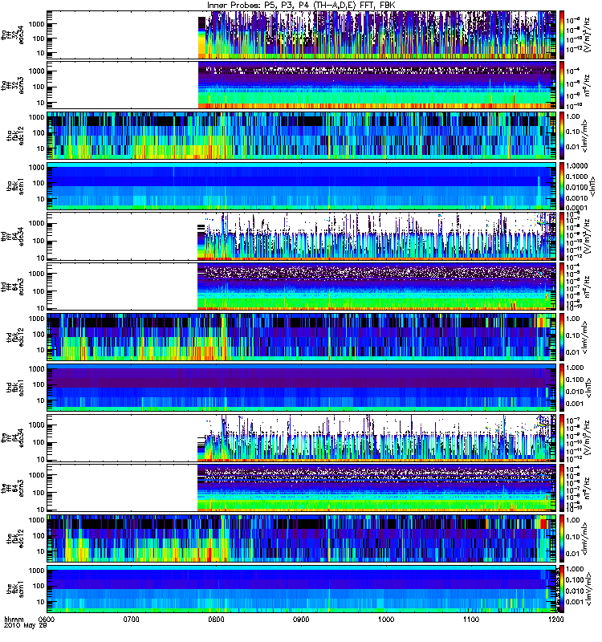The width and height of the screenshot is (602, 642).
Task: Select the thd fbk scm1 spectrogram panel
Action: tap(302, 388)
